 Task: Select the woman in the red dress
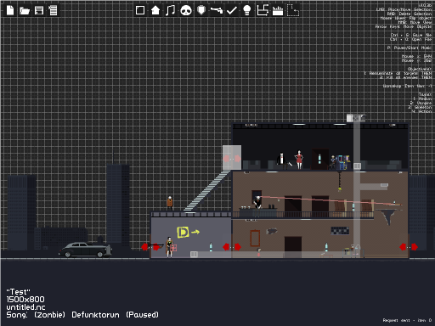coord(299,160)
